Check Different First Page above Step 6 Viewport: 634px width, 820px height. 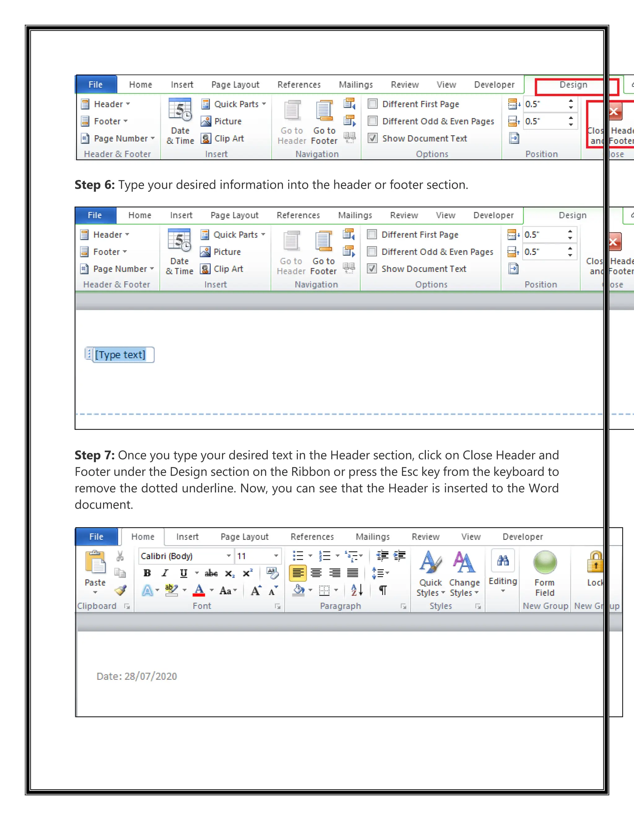(x=373, y=104)
